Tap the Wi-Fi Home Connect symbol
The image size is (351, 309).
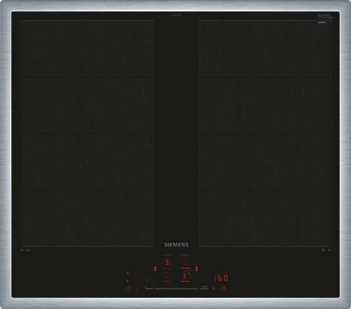point(128,273)
